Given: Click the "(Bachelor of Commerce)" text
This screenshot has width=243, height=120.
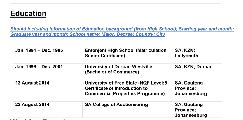Looking at the screenshot, I should [x=112, y=72].
